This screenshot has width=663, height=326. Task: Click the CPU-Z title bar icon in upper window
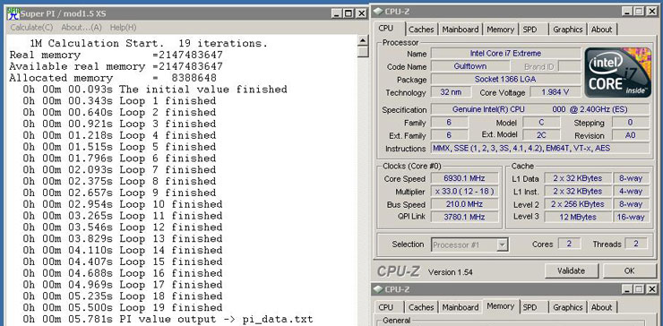point(377,12)
